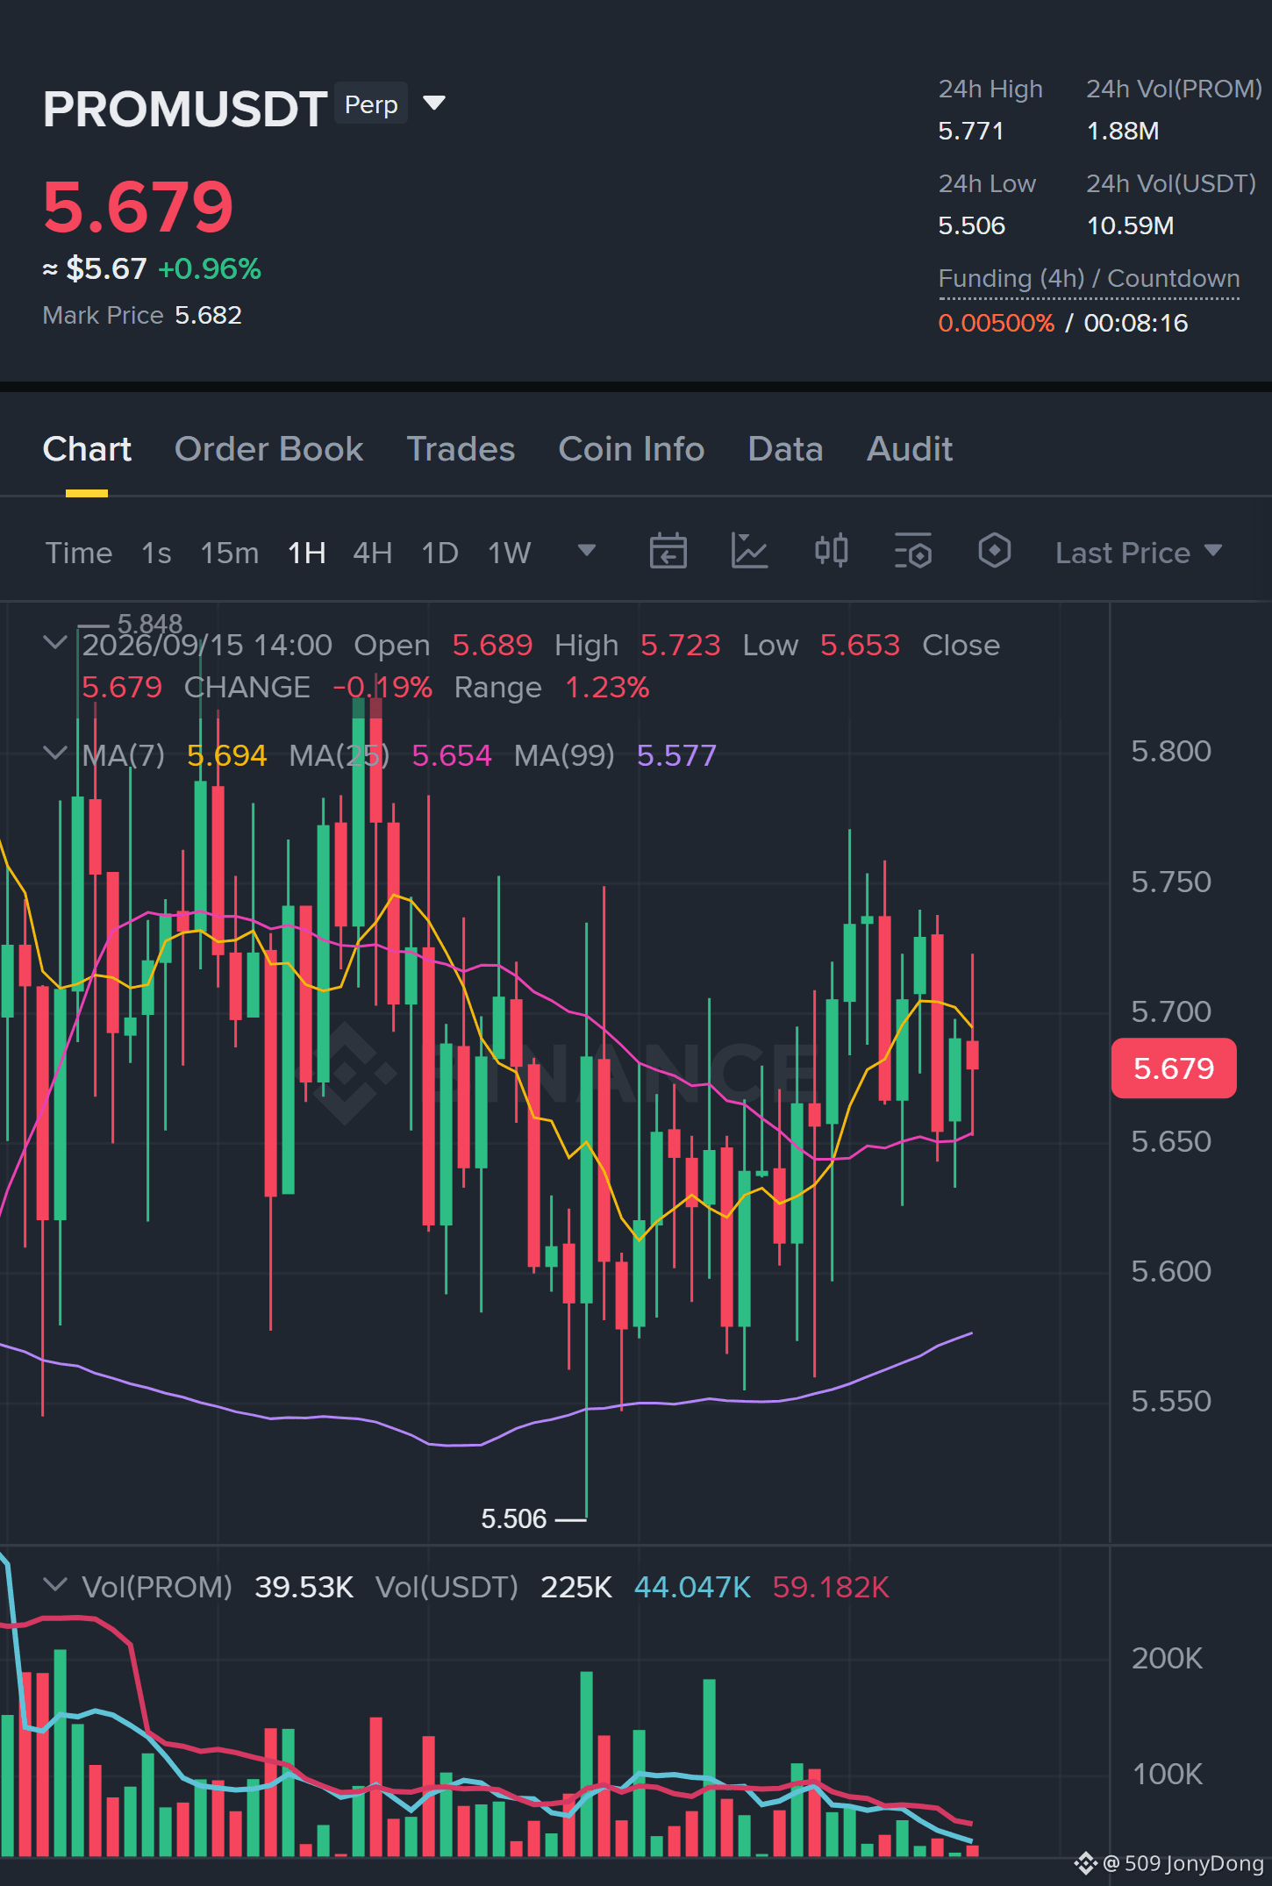
Task: Click the Perp contract type badge
Action: click(x=371, y=104)
